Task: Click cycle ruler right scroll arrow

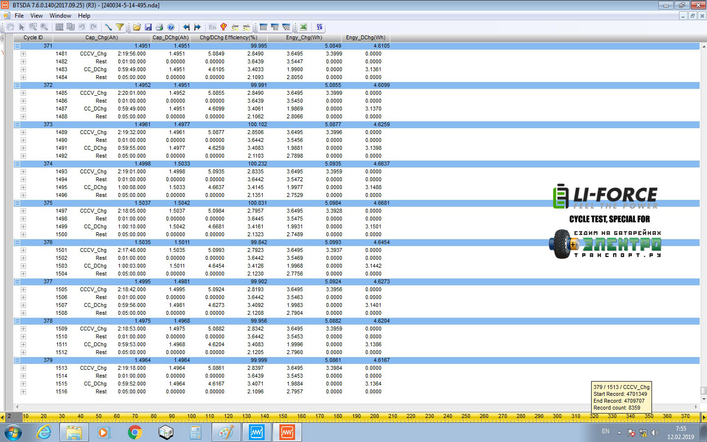Action: (x=704, y=417)
